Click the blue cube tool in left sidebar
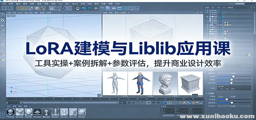Image resolution: width=256 pixels, height=120 pixels. tap(3, 20)
